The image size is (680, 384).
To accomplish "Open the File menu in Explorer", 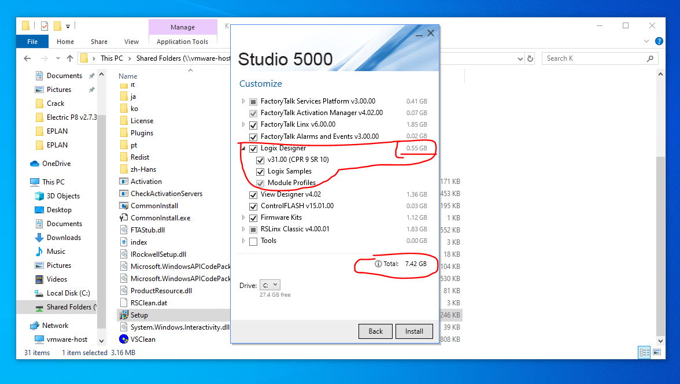I will click(x=32, y=41).
